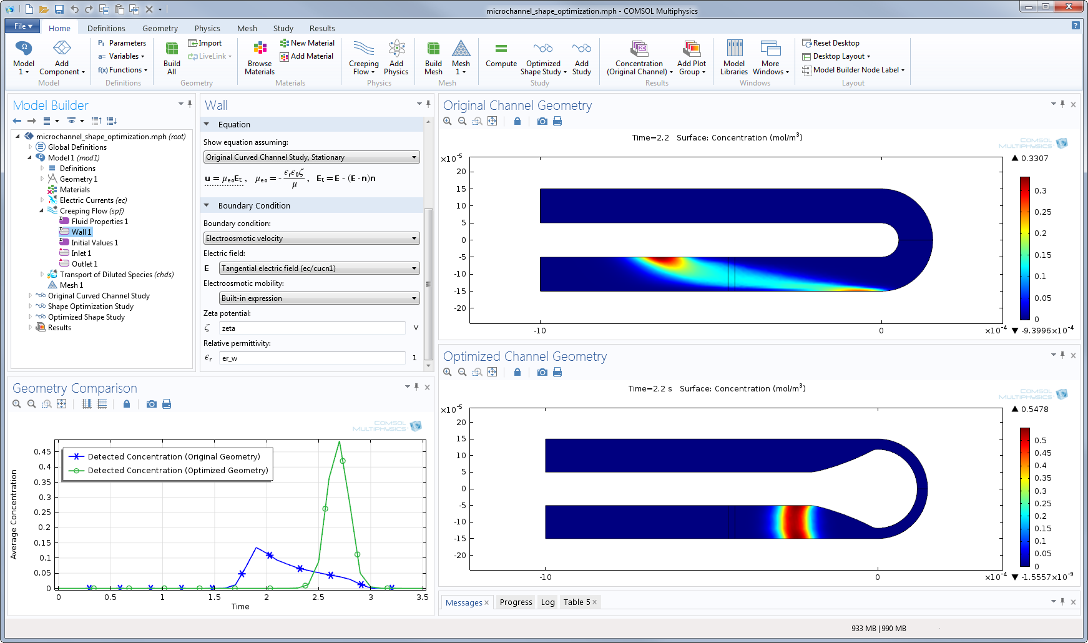Image resolution: width=1088 pixels, height=643 pixels.
Task: Click Zoom Extents in the Original Channel Geometry toolbar
Action: [493, 121]
